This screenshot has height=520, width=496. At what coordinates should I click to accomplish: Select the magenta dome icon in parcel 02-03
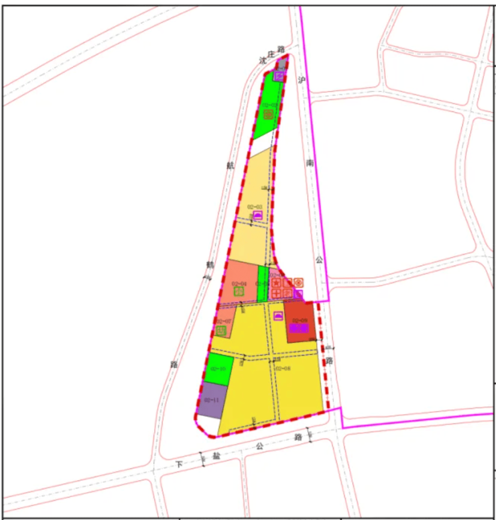[x=258, y=215]
